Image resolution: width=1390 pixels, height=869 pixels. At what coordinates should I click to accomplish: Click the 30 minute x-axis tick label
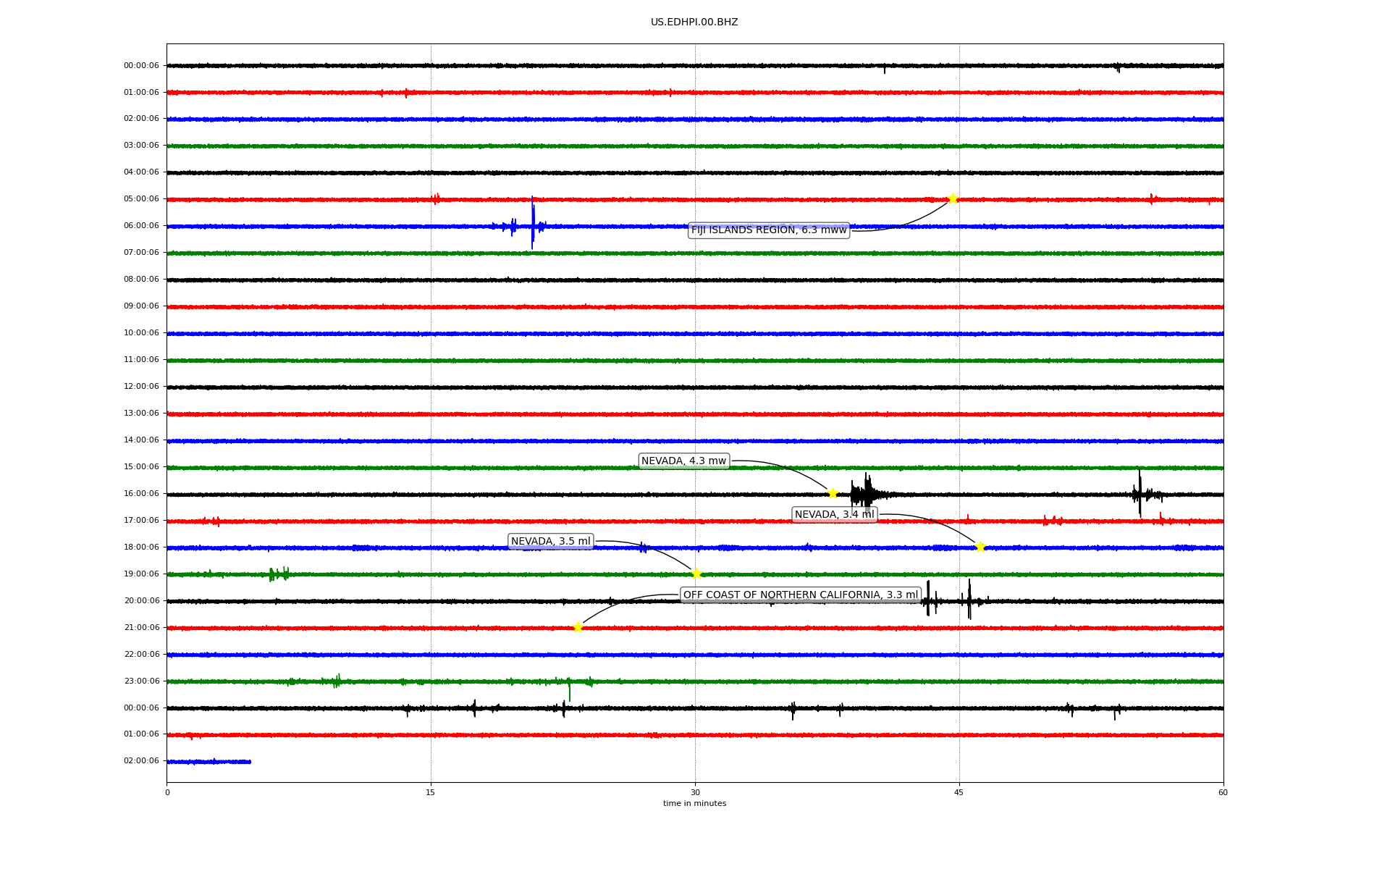tap(695, 792)
